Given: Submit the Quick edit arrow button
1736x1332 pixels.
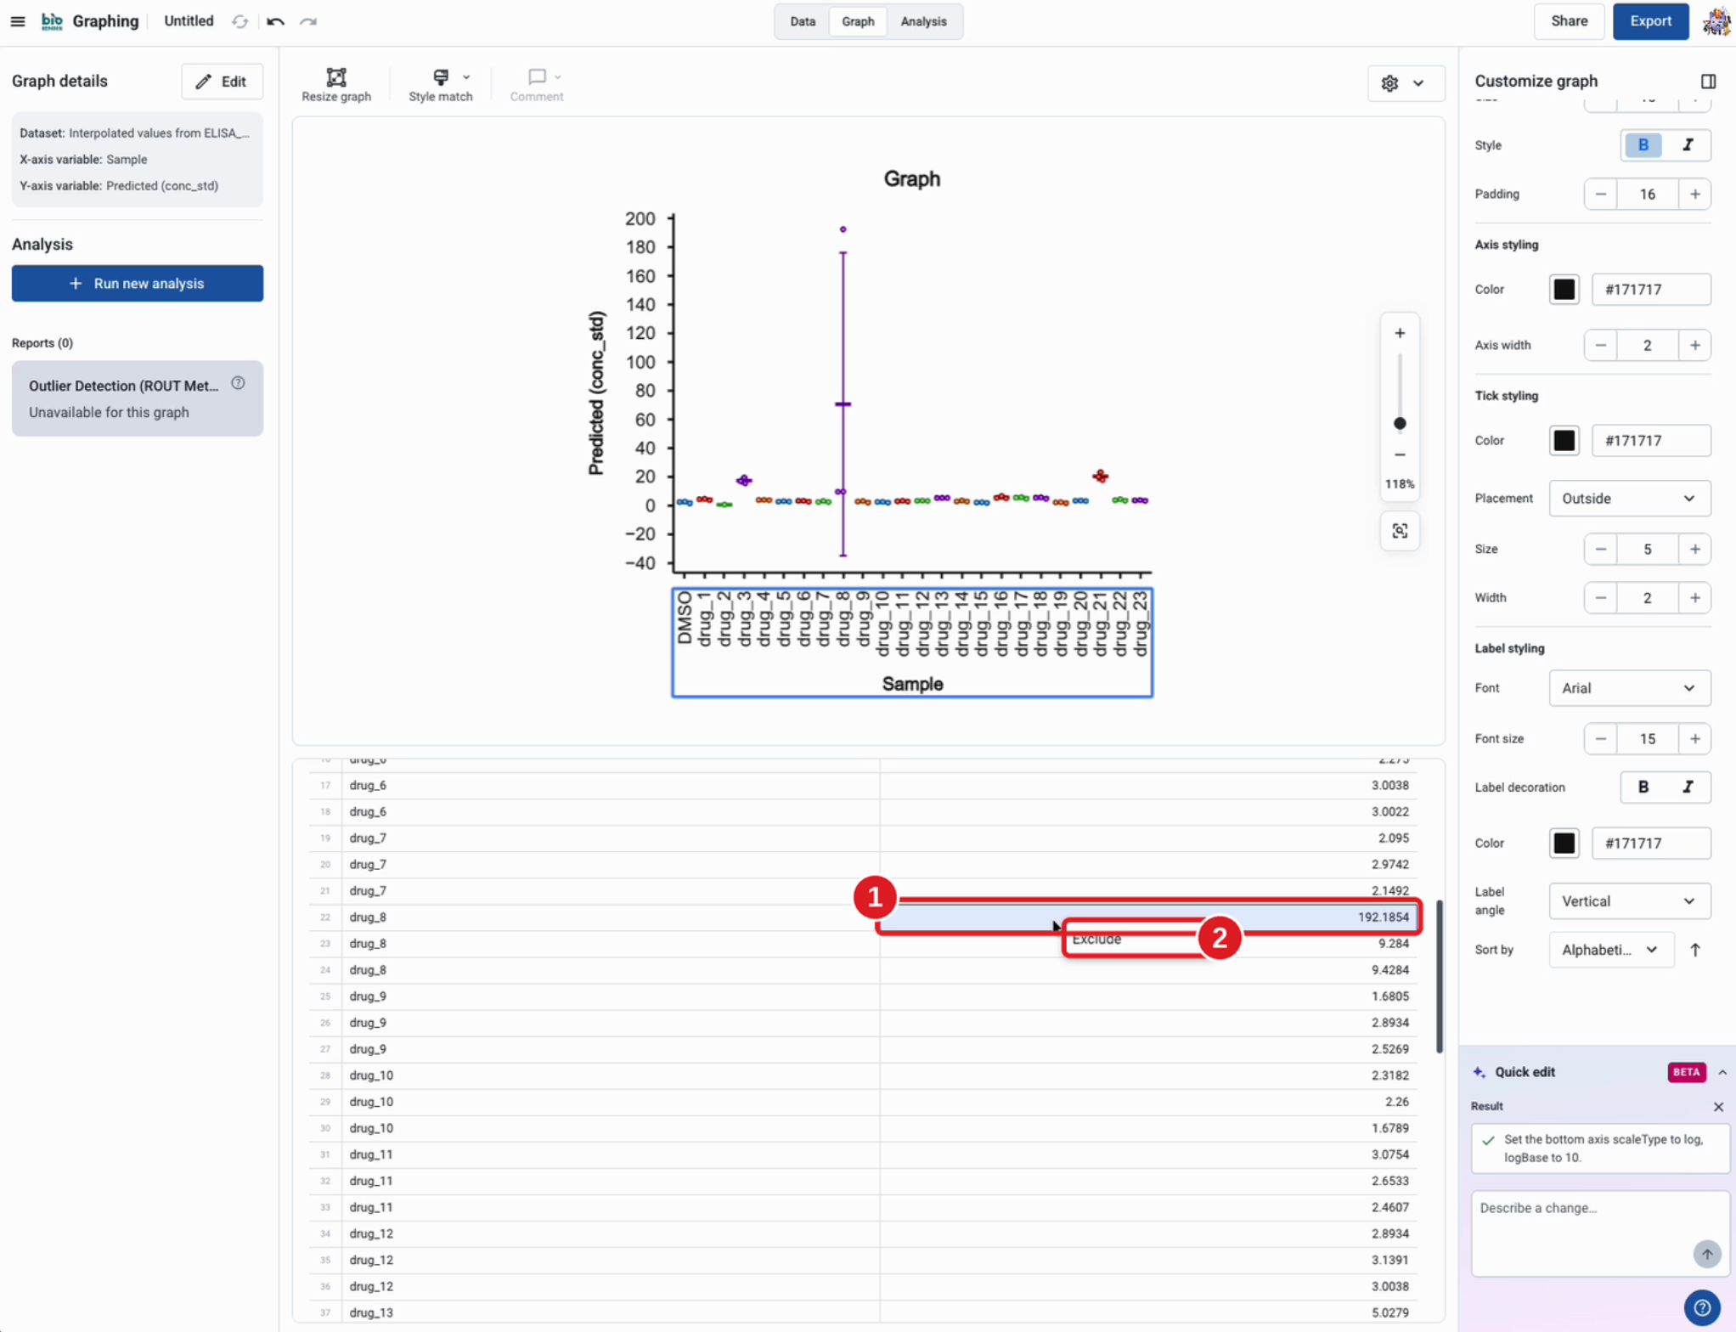Looking at the screenshot, I should [x=1706, y=1254].
